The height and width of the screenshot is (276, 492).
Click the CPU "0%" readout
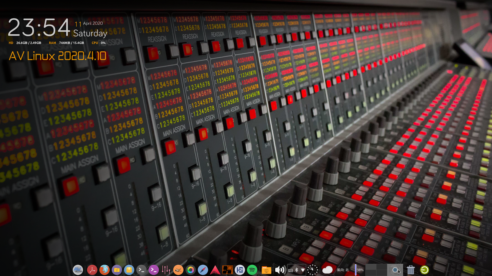tap(103, 43)
